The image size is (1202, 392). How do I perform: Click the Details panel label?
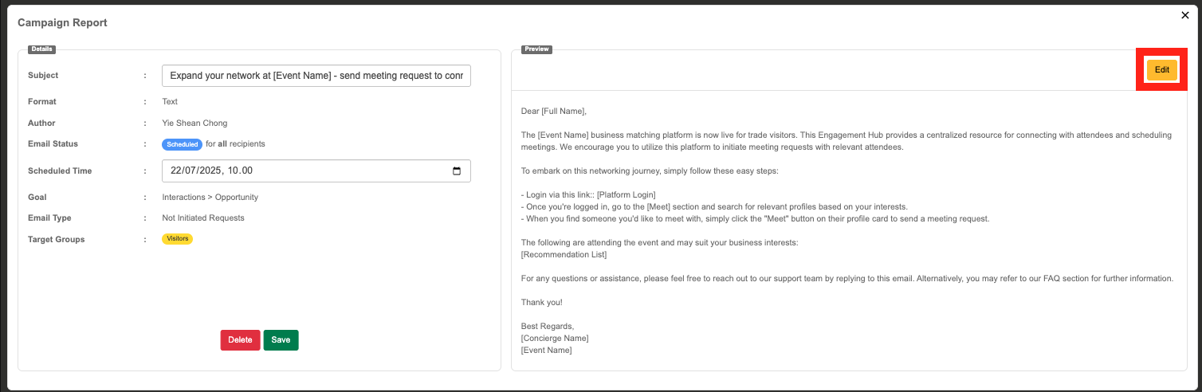(x=41, y=49)
